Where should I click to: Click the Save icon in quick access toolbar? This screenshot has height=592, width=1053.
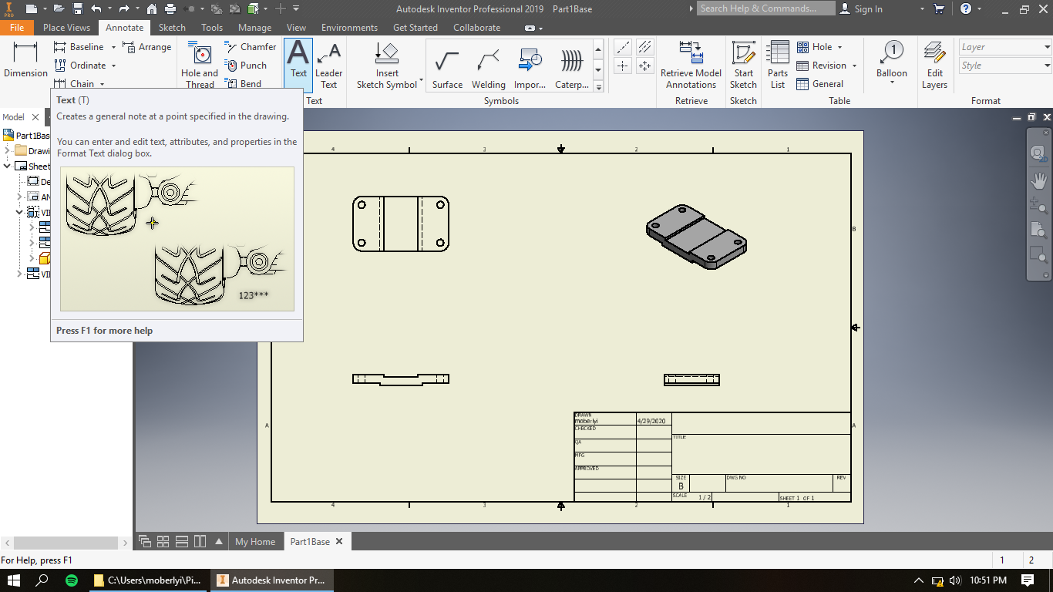[78, 9]
